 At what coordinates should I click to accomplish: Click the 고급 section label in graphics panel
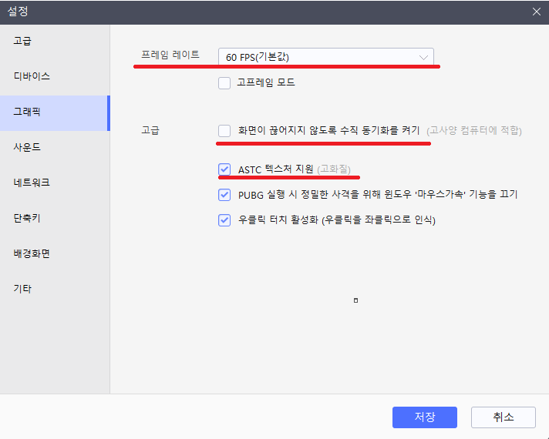[150, 130]
